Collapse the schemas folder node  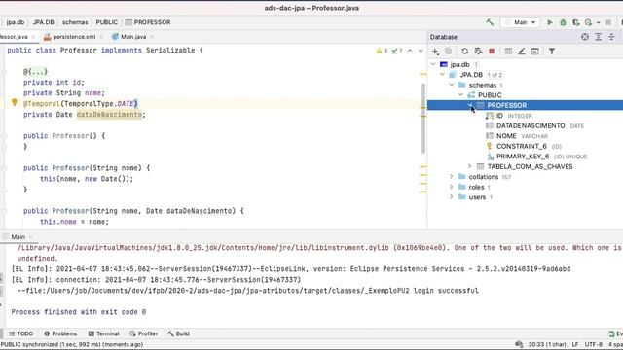[x=452, y=85]
